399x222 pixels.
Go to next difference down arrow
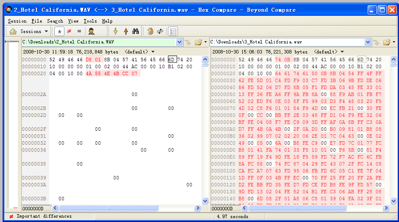point(116,31)
